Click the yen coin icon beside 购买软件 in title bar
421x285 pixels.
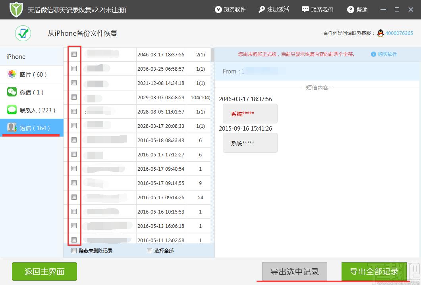point(218,10)
